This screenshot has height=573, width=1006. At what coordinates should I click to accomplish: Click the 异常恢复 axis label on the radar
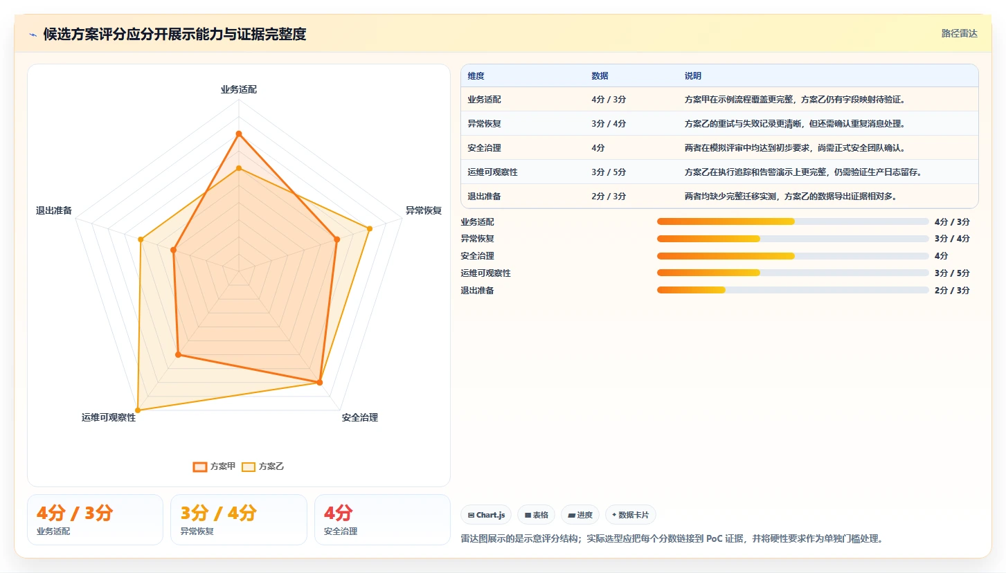pos(423,210)
